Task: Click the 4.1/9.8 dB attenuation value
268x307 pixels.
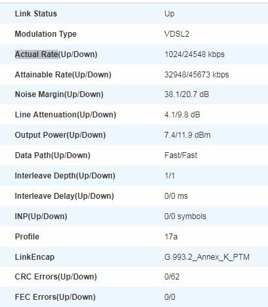Action: (182, 115)
